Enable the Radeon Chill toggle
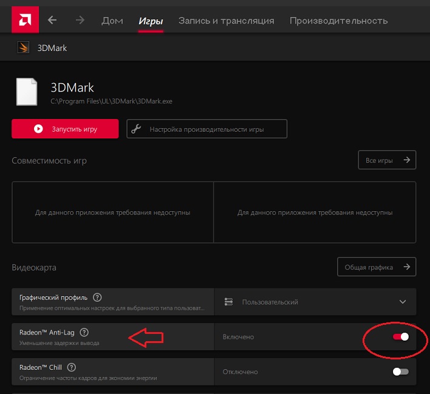The height and width of the screenshot is (394, 430). pos(401,372)
